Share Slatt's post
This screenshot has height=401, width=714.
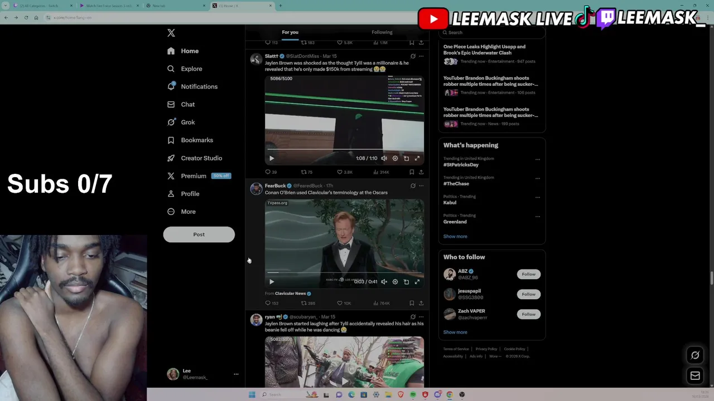coord(421,172)
